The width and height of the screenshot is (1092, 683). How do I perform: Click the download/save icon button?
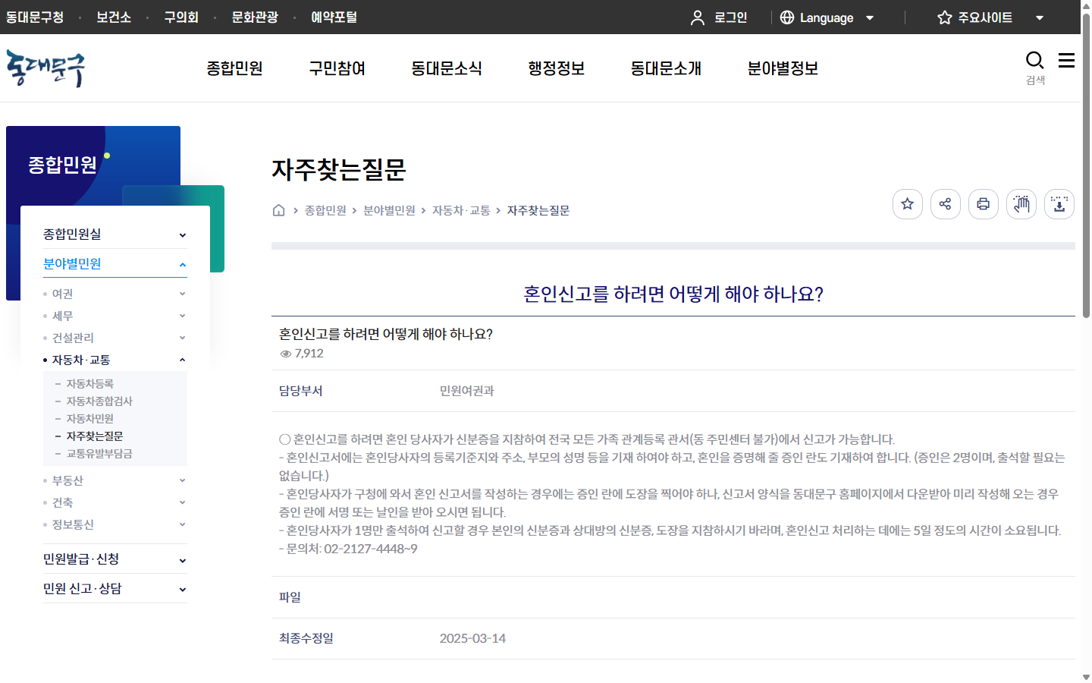coord(1059,204)
